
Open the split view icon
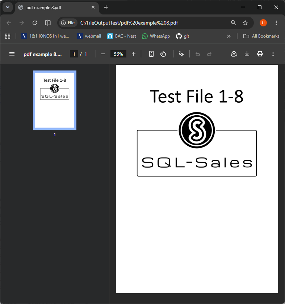pos(47,23)
